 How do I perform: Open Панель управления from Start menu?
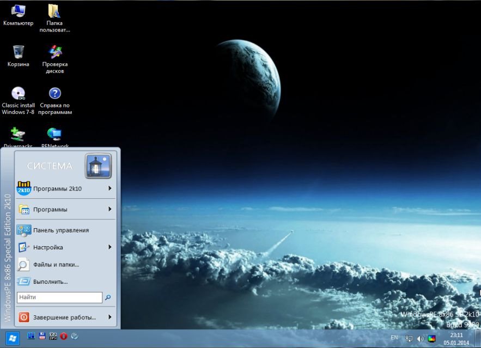click(x=60, y=230)
